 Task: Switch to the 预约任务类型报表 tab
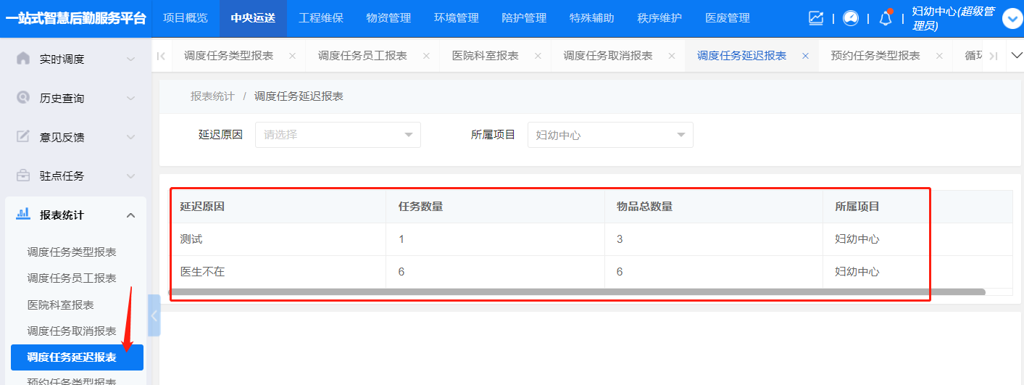pyautogui.click(x=875, y=56)
